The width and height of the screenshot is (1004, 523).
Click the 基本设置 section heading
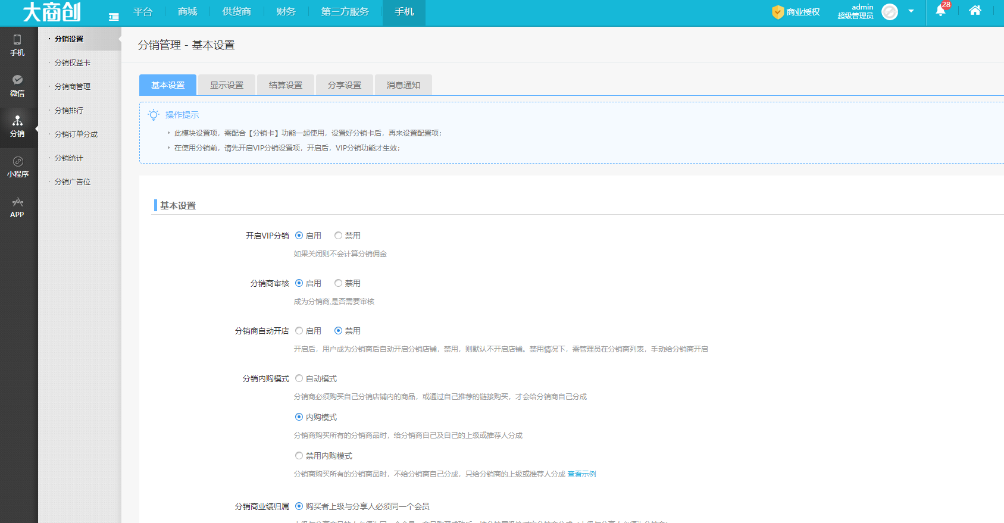(178, 205)
